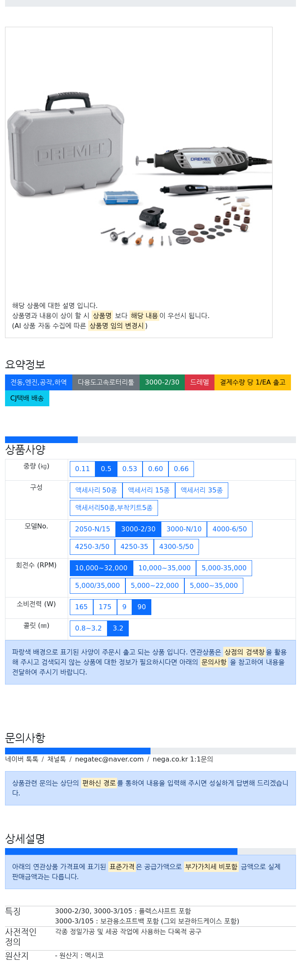
Task: Select the 0.5 kg weight option
Action: tap(106, 469)
